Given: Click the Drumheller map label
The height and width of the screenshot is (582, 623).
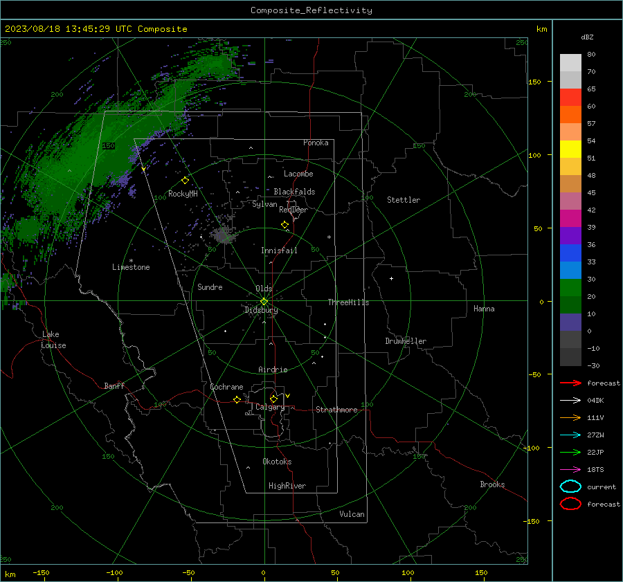Looking at the screenshot, I should click(406, 341).
